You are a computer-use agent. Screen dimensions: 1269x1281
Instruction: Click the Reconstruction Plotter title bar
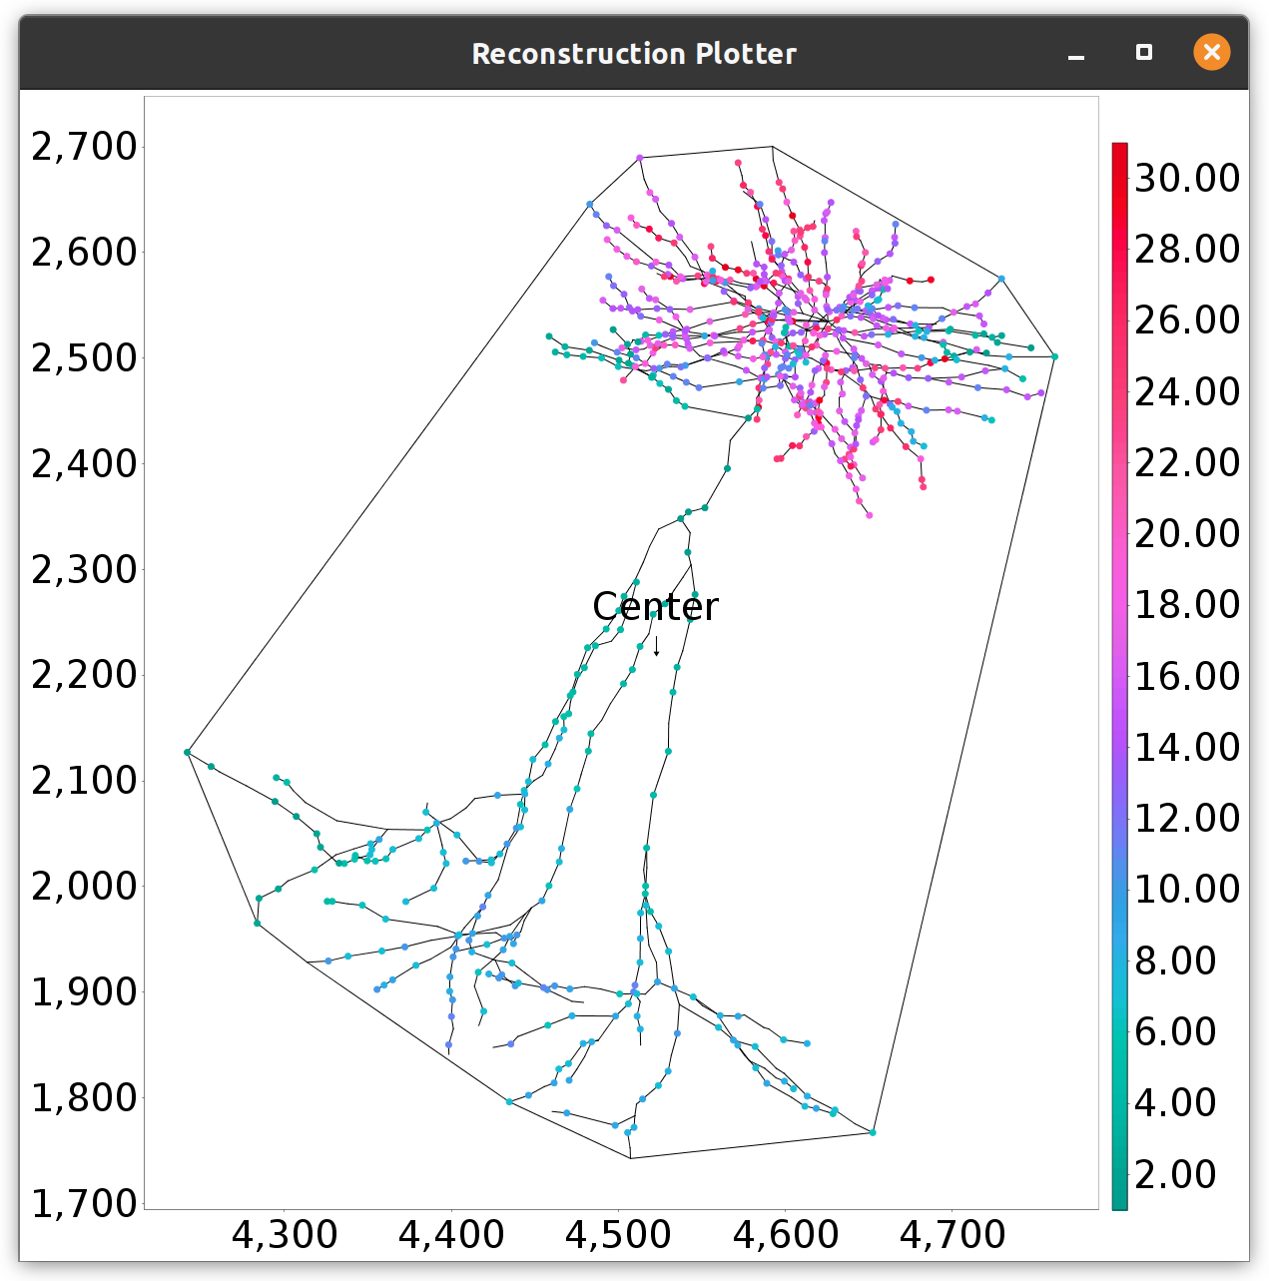pos(634,53)
